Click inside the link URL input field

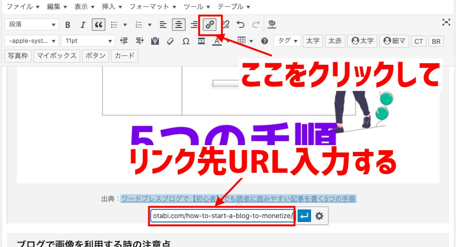click(x=222, y=216)
